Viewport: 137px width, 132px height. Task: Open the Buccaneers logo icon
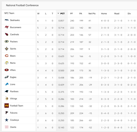click(x=7, y=27)
